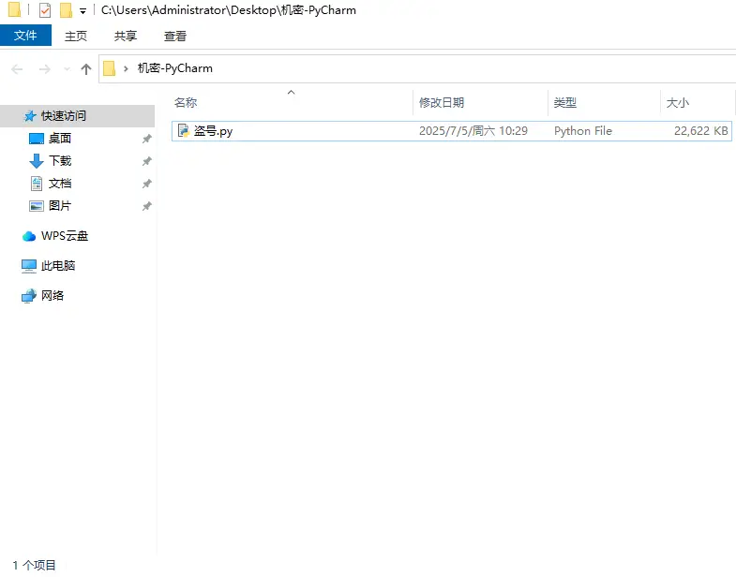The height and width of the screenshot is (577, 736).
Task: Click the new folder icon in the title bar
Action: click(x=67, y=10)
